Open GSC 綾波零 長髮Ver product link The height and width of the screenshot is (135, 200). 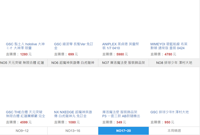(x=74, y=46)
